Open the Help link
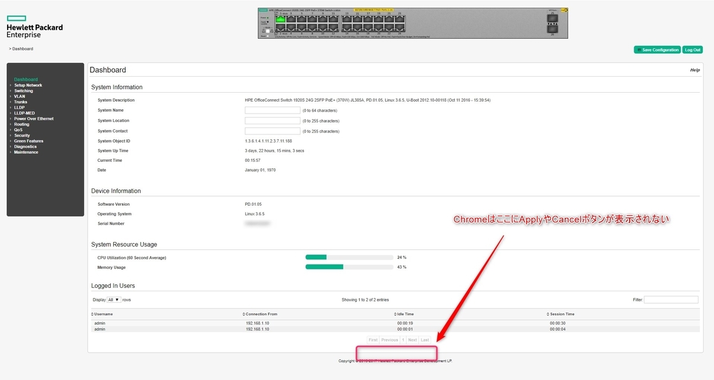The height and width of the screenshot is (380, 714). click(x=694, y=70)
